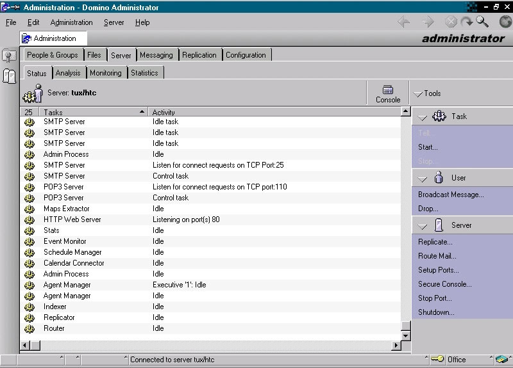Click the refresh arrow toolbar icon
The width and height of the screenshot is (513, 368).
click(466, 22)
